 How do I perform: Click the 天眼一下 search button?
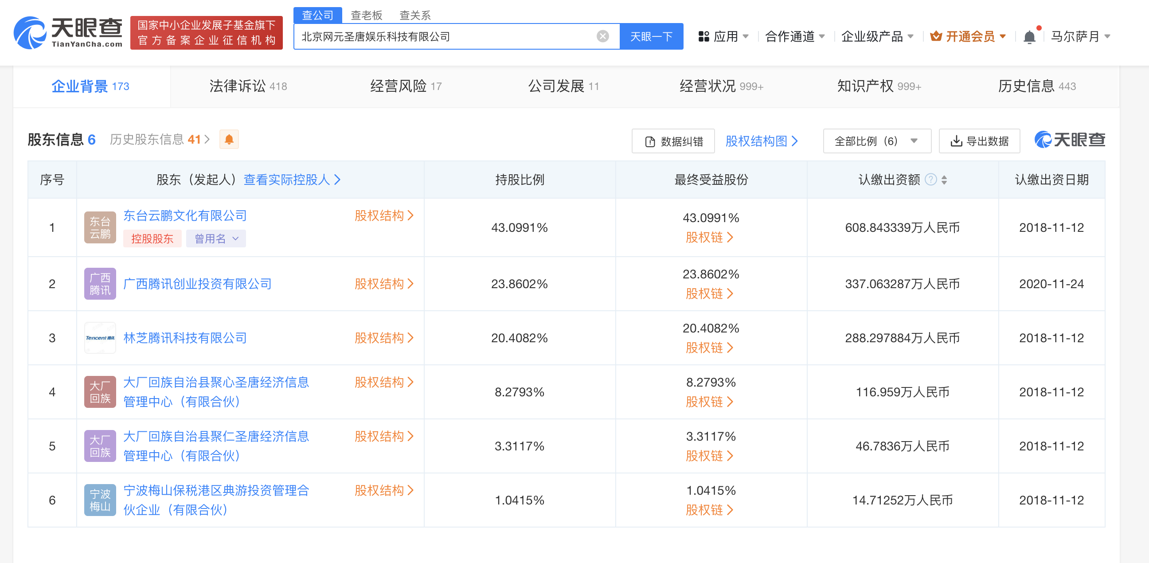(x=651, y=36)
